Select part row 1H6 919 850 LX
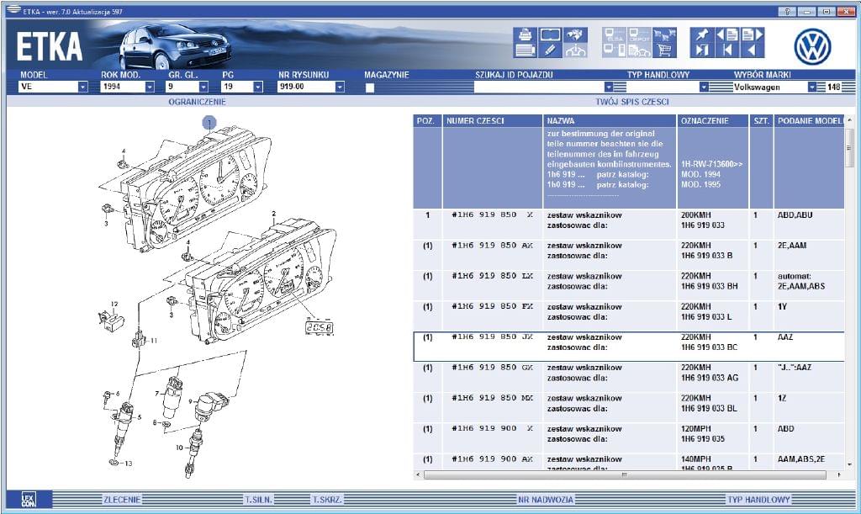Viewport: 861px width, 514px height. [628, 285]
